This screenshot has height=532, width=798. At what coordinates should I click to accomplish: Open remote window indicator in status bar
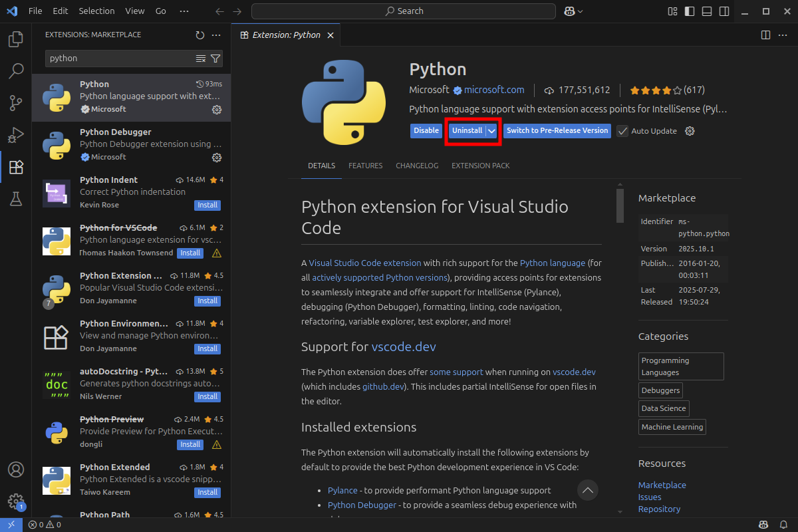(x=11, y=525)
